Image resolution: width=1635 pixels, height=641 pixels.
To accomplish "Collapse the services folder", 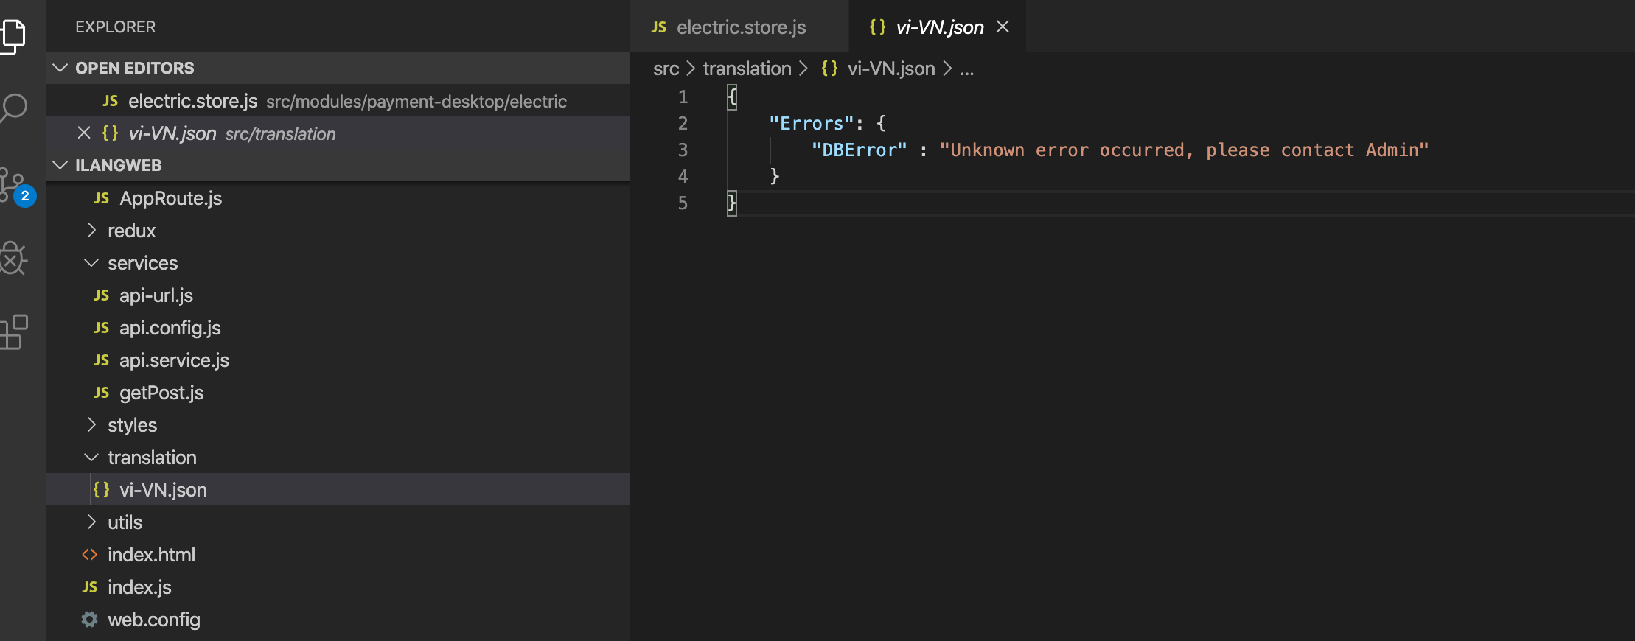I will click(91, 263).
